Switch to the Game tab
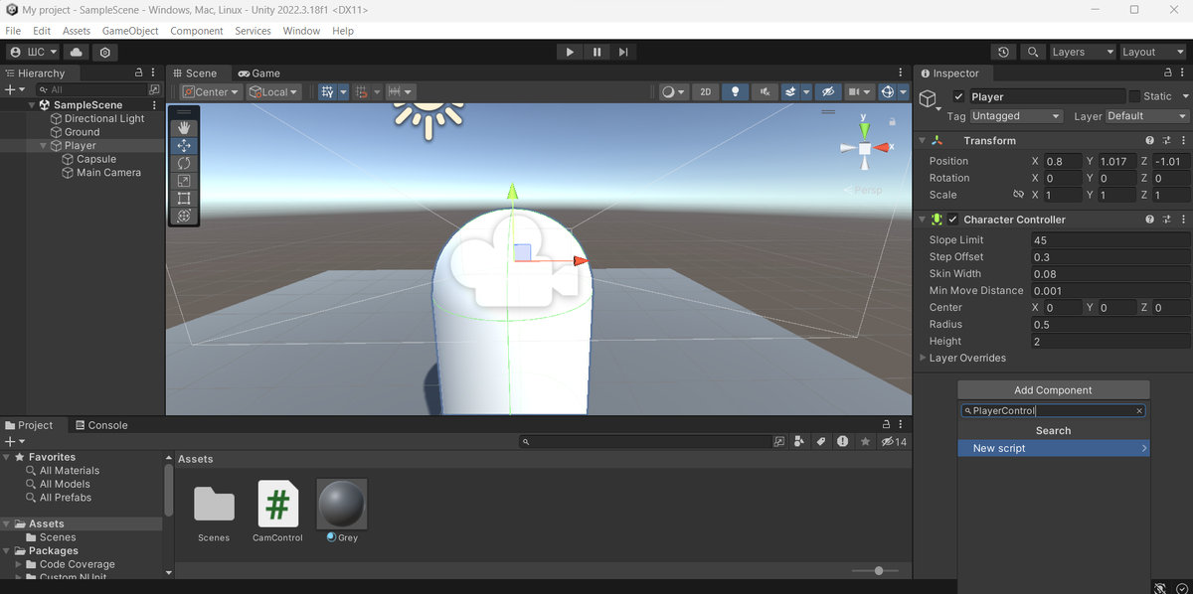This screenshot has height=594, width=1193. [259, 73]
